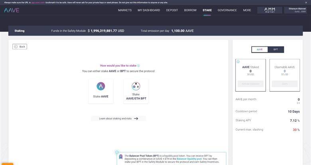Follow the app.aave.com link in banner

tap(38, 2)
